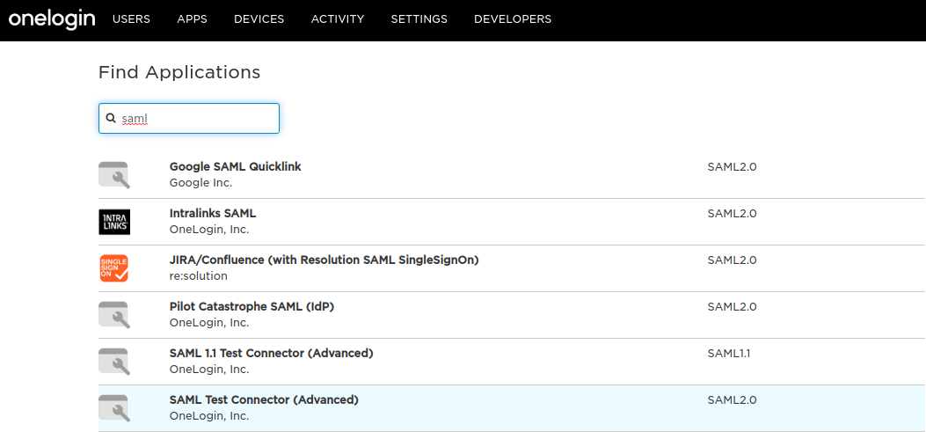Click the 're:solution' vendor text
The height and width of the screenshot is (432, 926).
click(199, 276)
